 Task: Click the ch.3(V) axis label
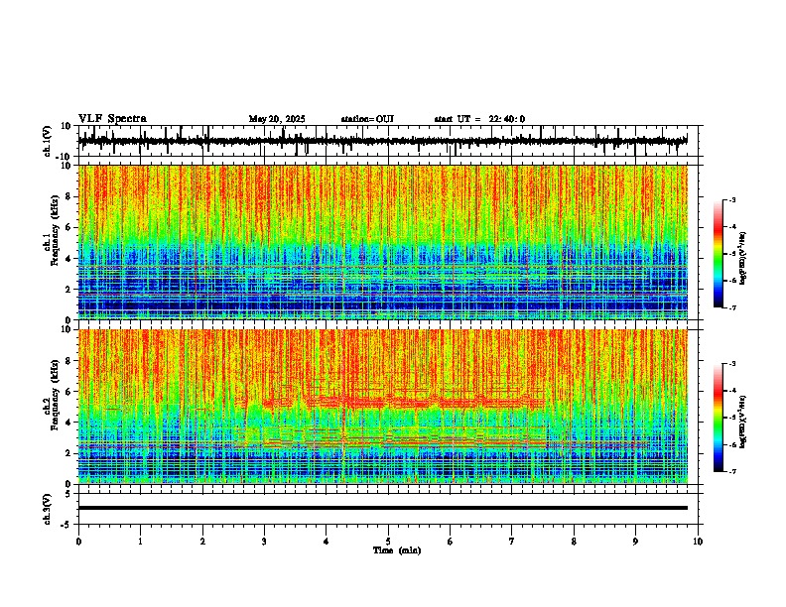pyautogui.click(x=48, y=509)
